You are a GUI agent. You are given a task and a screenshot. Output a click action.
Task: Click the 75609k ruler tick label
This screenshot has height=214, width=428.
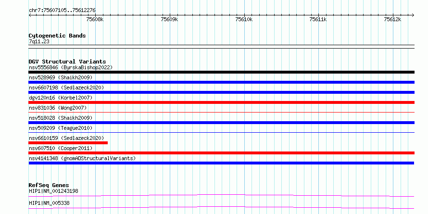pyautogui.click(x=169, y=19)
